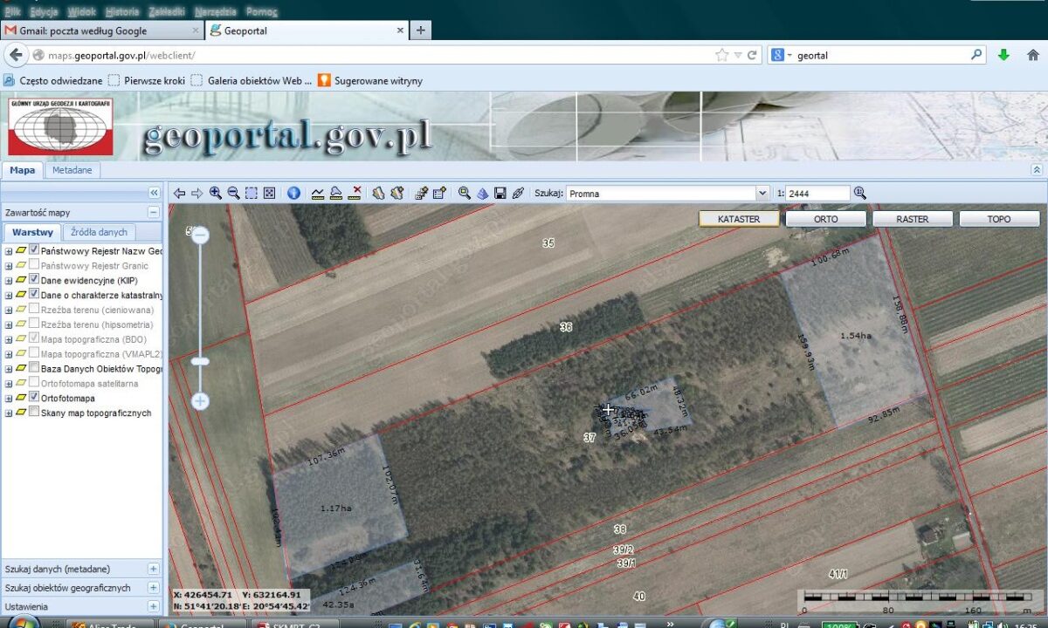Open the Szukaj location dropdown arrow

762,194
